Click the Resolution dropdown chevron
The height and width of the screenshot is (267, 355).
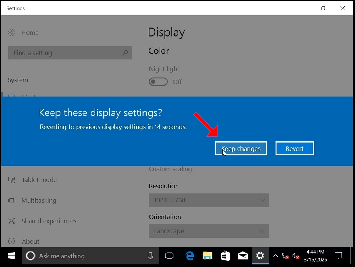coord(262,200)
